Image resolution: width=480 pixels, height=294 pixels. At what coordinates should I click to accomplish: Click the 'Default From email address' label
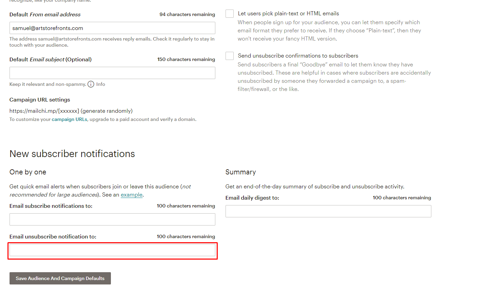click(45, 15)
